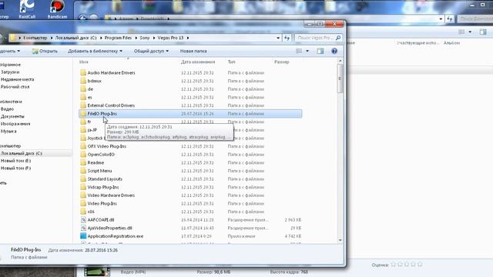Expand the arrow after Program Files breadcrumb
The image size is (493, 277).
(136, 38)
